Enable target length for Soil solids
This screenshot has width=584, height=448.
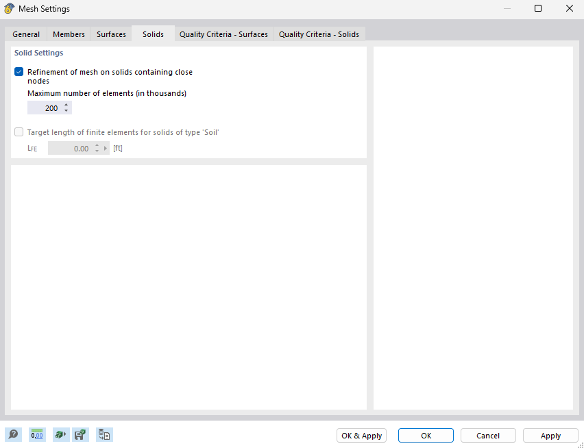(19, 132)
